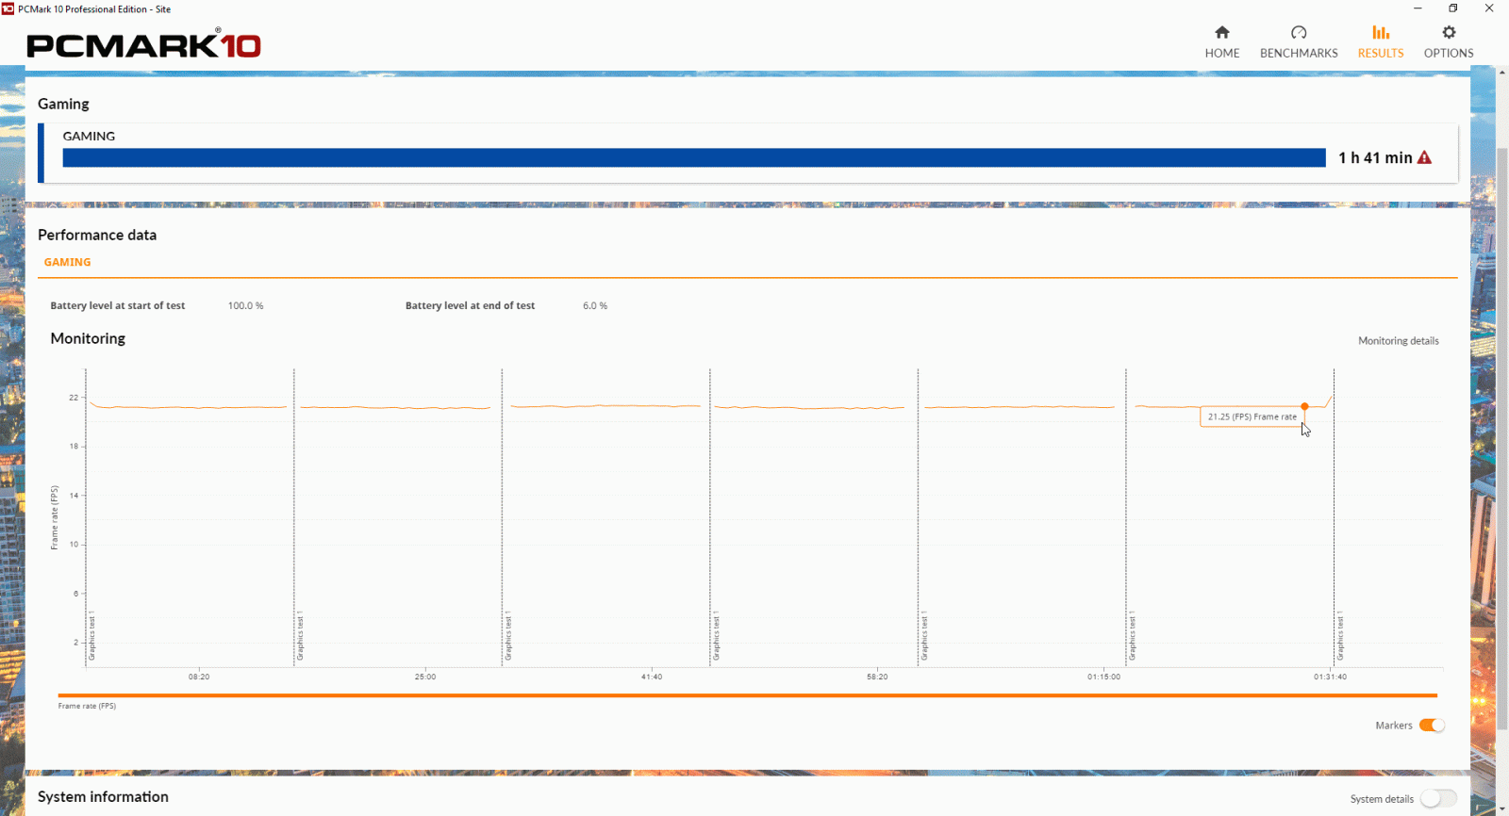Viewport: 1509px width, 816px height.
Task: Click the 21.25 (FPS) Frame rate tooltip
Action: click(x=1252, y=416)
